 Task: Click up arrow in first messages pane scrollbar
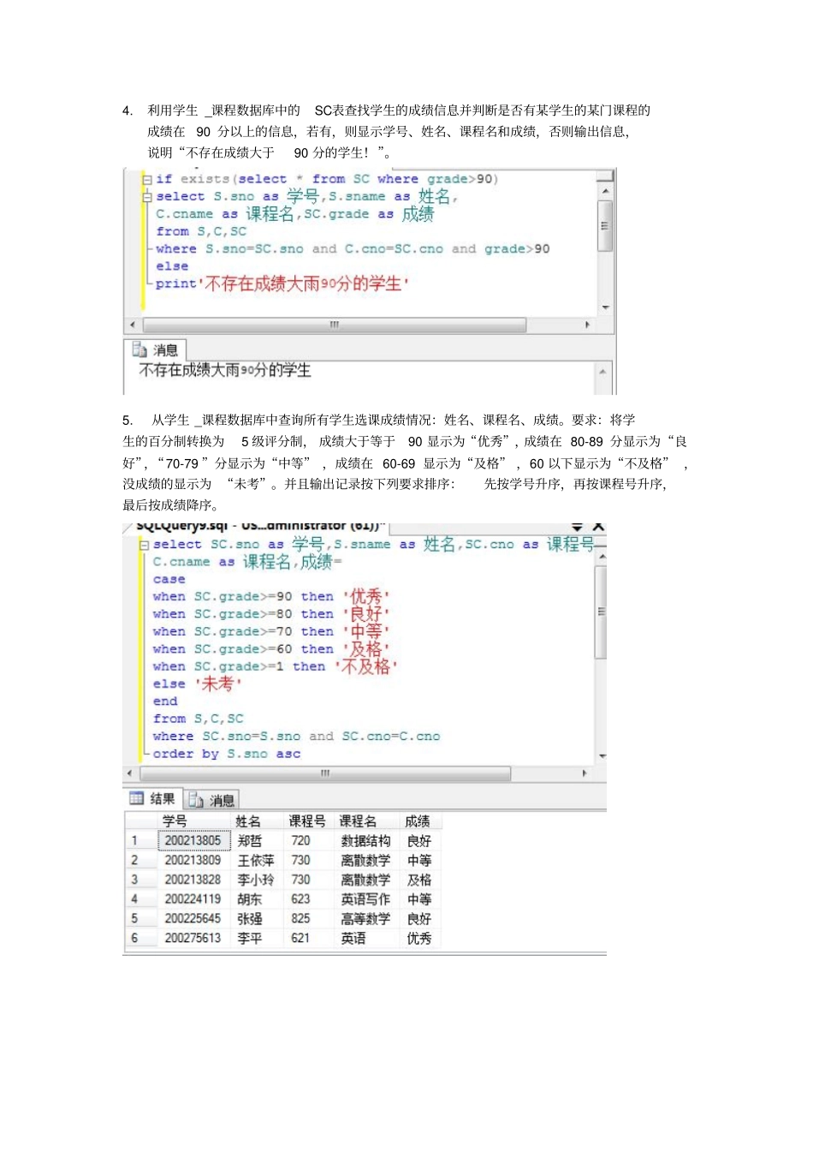[602, 372]
